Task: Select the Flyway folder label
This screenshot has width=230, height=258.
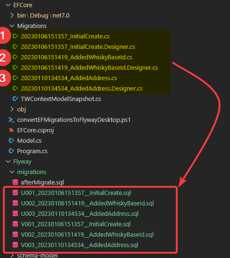Action: pos(22,162)
